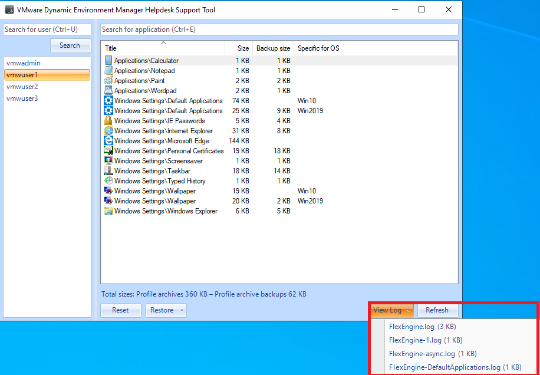Select FlexEngine-DefaultApplications.log entry
Image resolution: width=540 pixels, height=375 pixels.
[455, 367]
